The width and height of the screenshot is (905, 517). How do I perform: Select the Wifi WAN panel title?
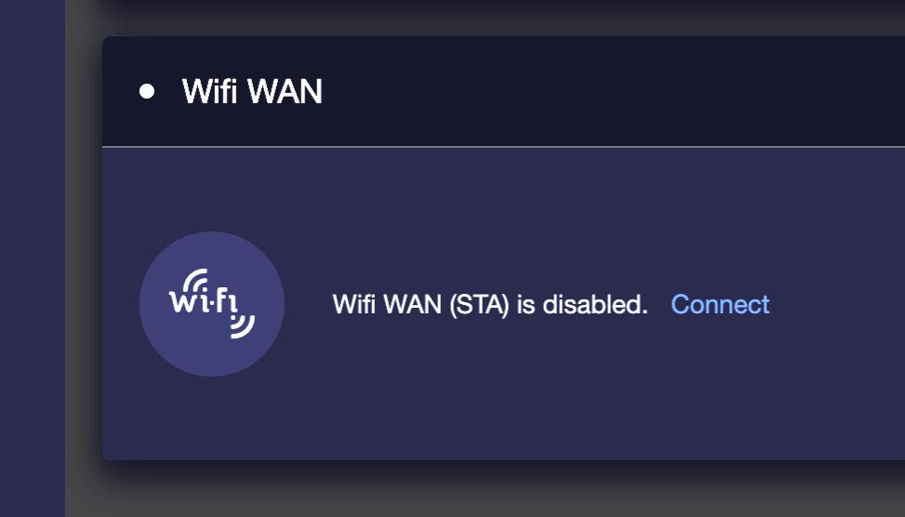[252, 91]
